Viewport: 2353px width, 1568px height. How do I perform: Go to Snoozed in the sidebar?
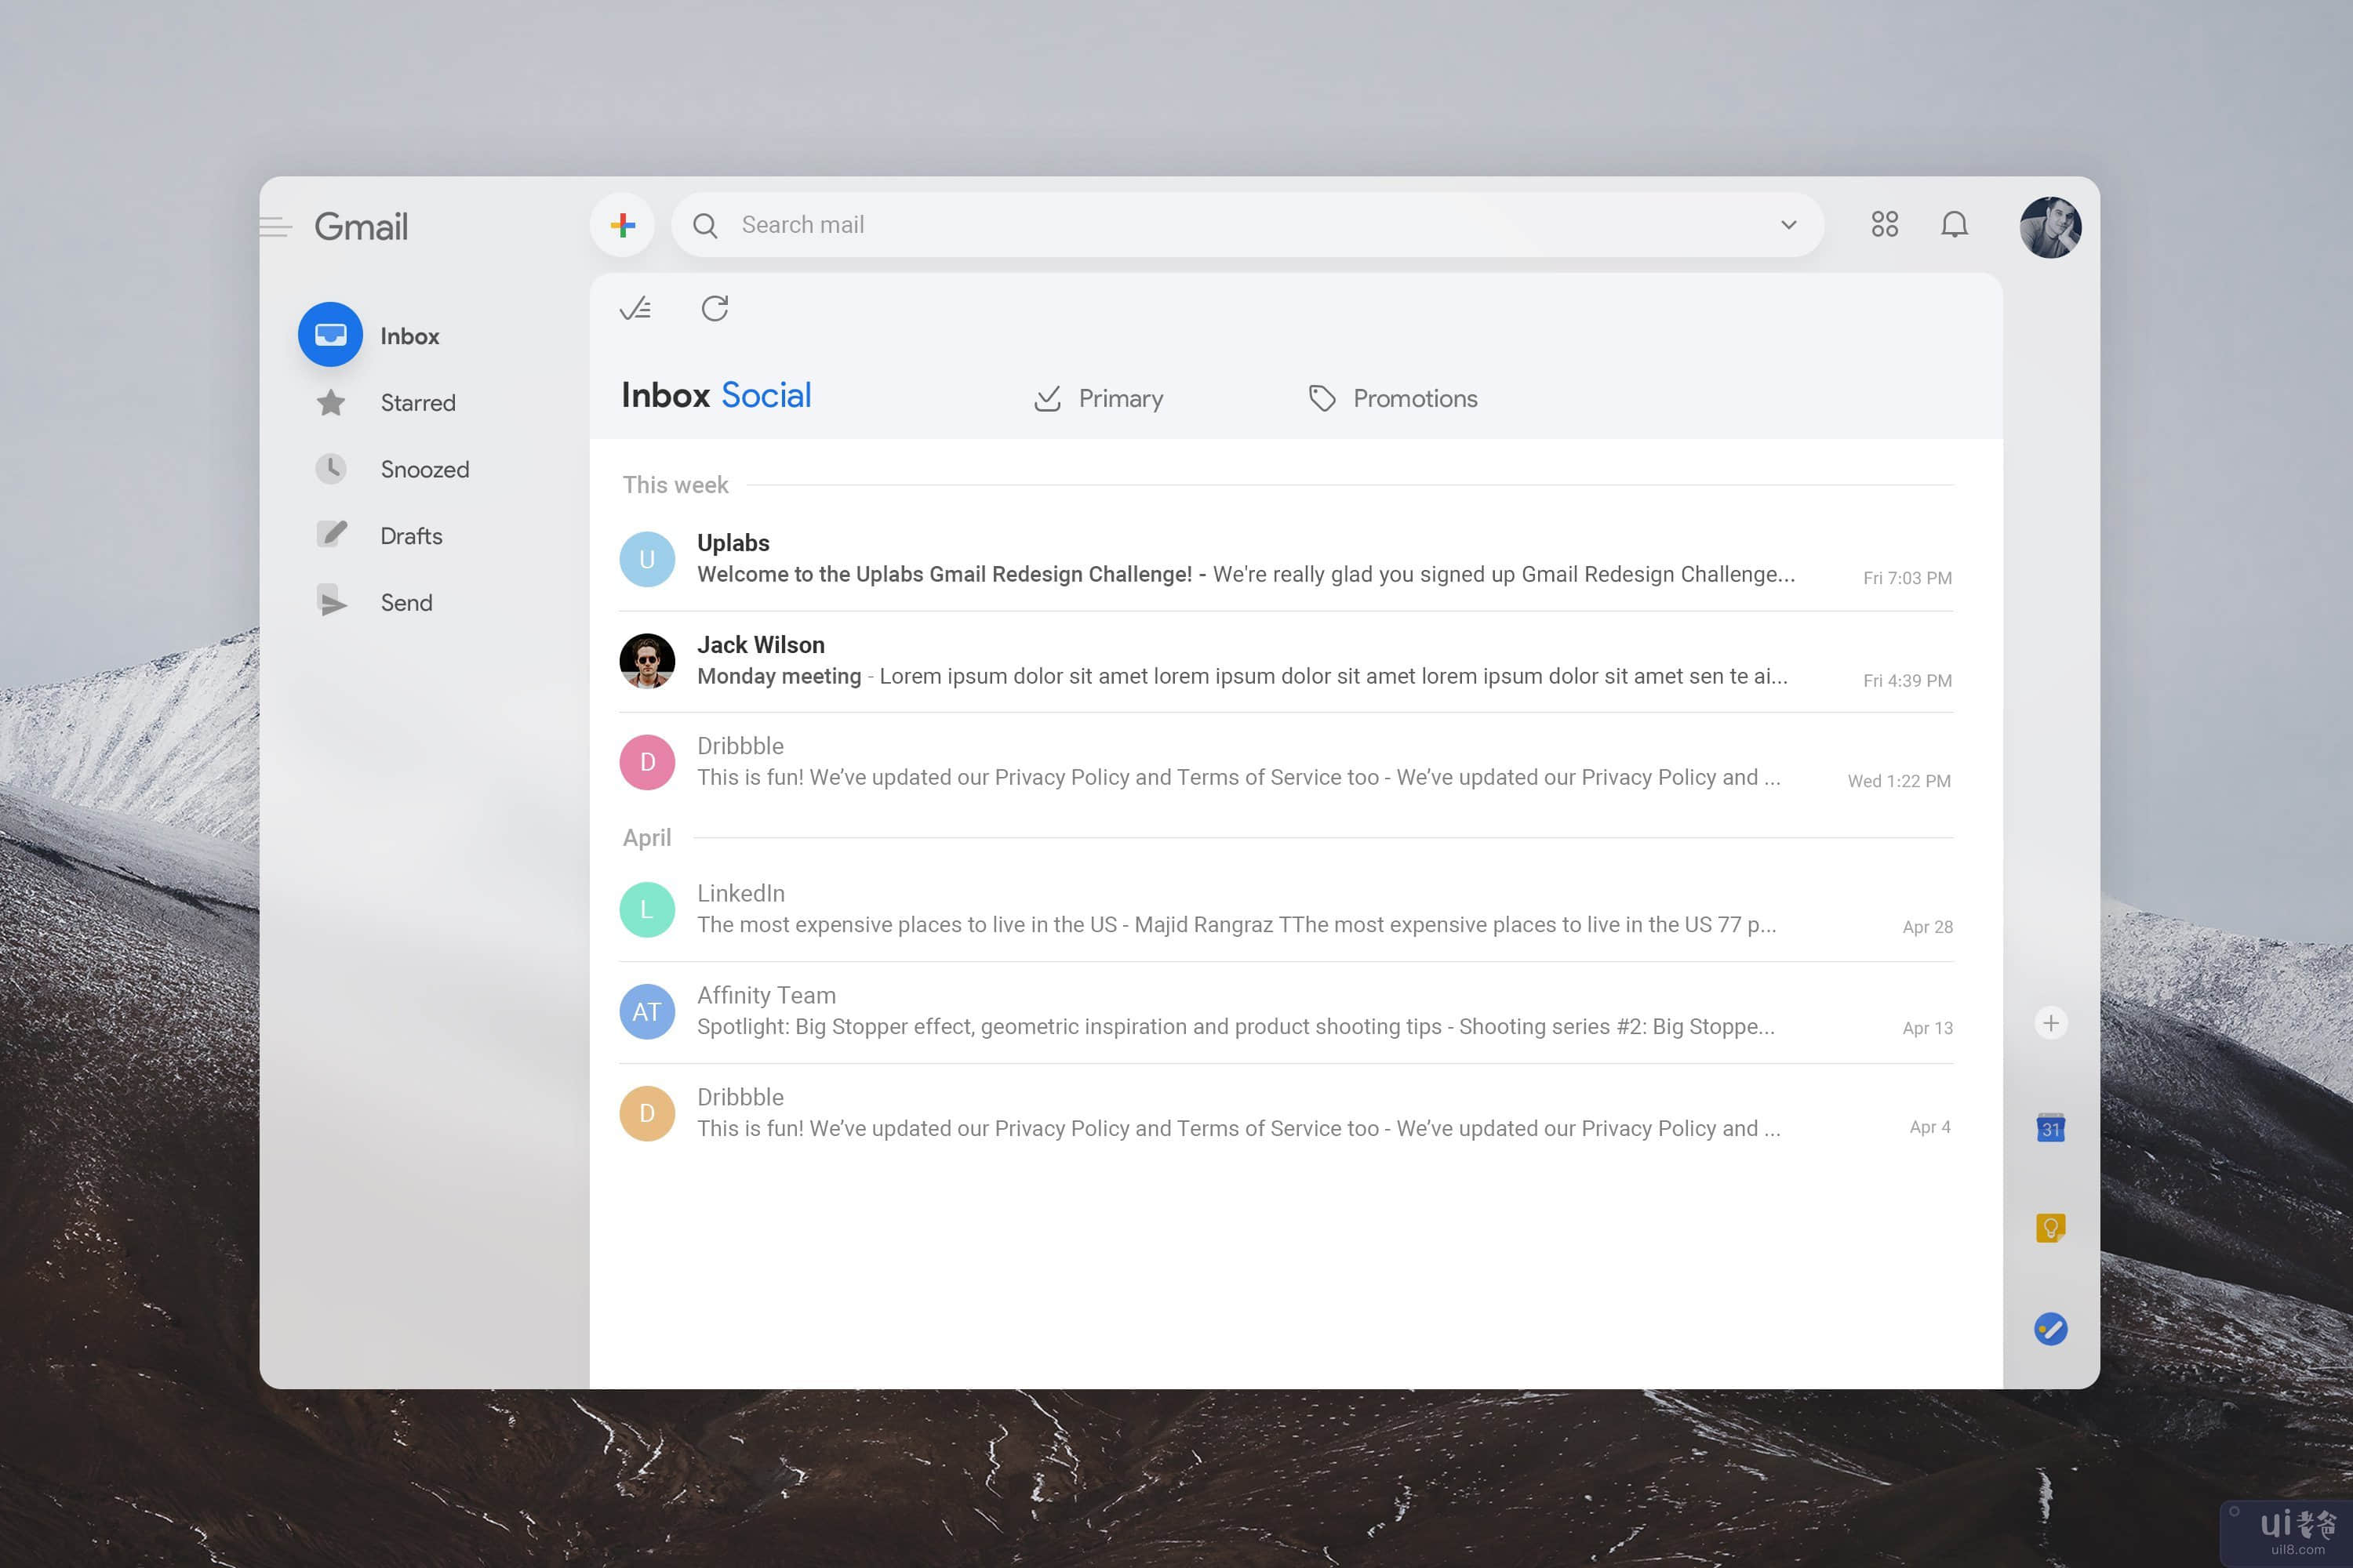pos(424,470)
